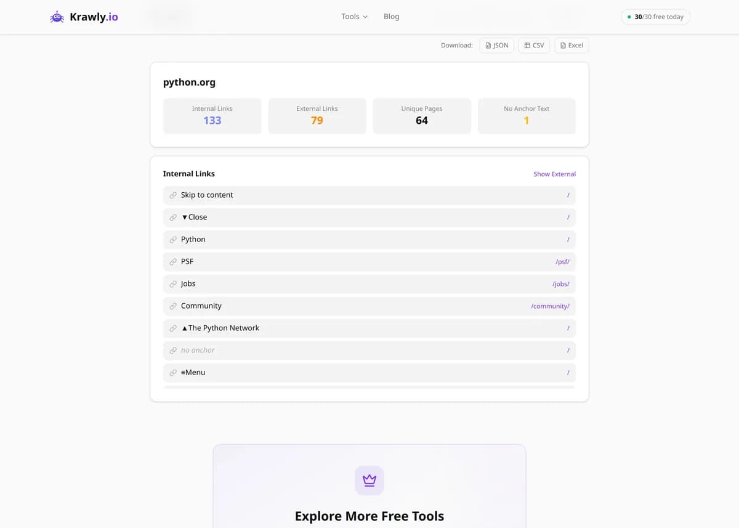This screenshot has width=739, height=528.
Task: Click the Internal Links section heading
Action: click(189, 174)
